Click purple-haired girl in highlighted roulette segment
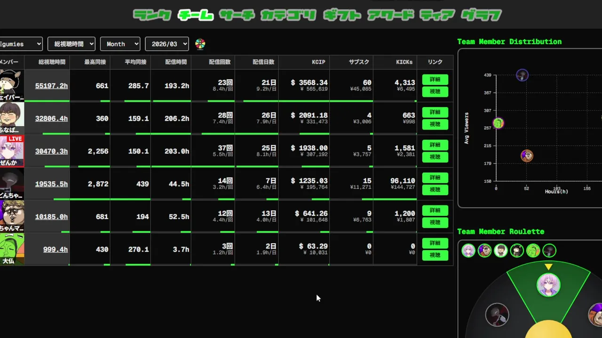The image size is (602, 338). pyautogui.click(x=548, y=285)
